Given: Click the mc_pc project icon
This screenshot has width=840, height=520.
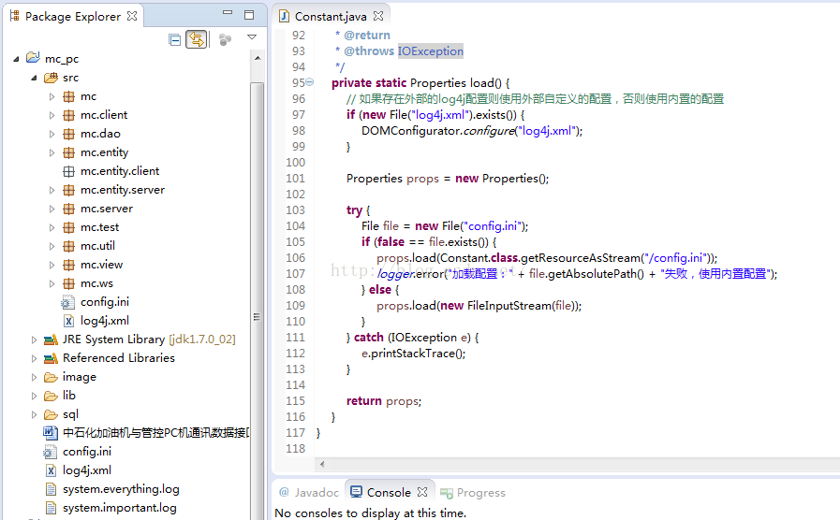Looking at the screenshot, I should point(33,57).
